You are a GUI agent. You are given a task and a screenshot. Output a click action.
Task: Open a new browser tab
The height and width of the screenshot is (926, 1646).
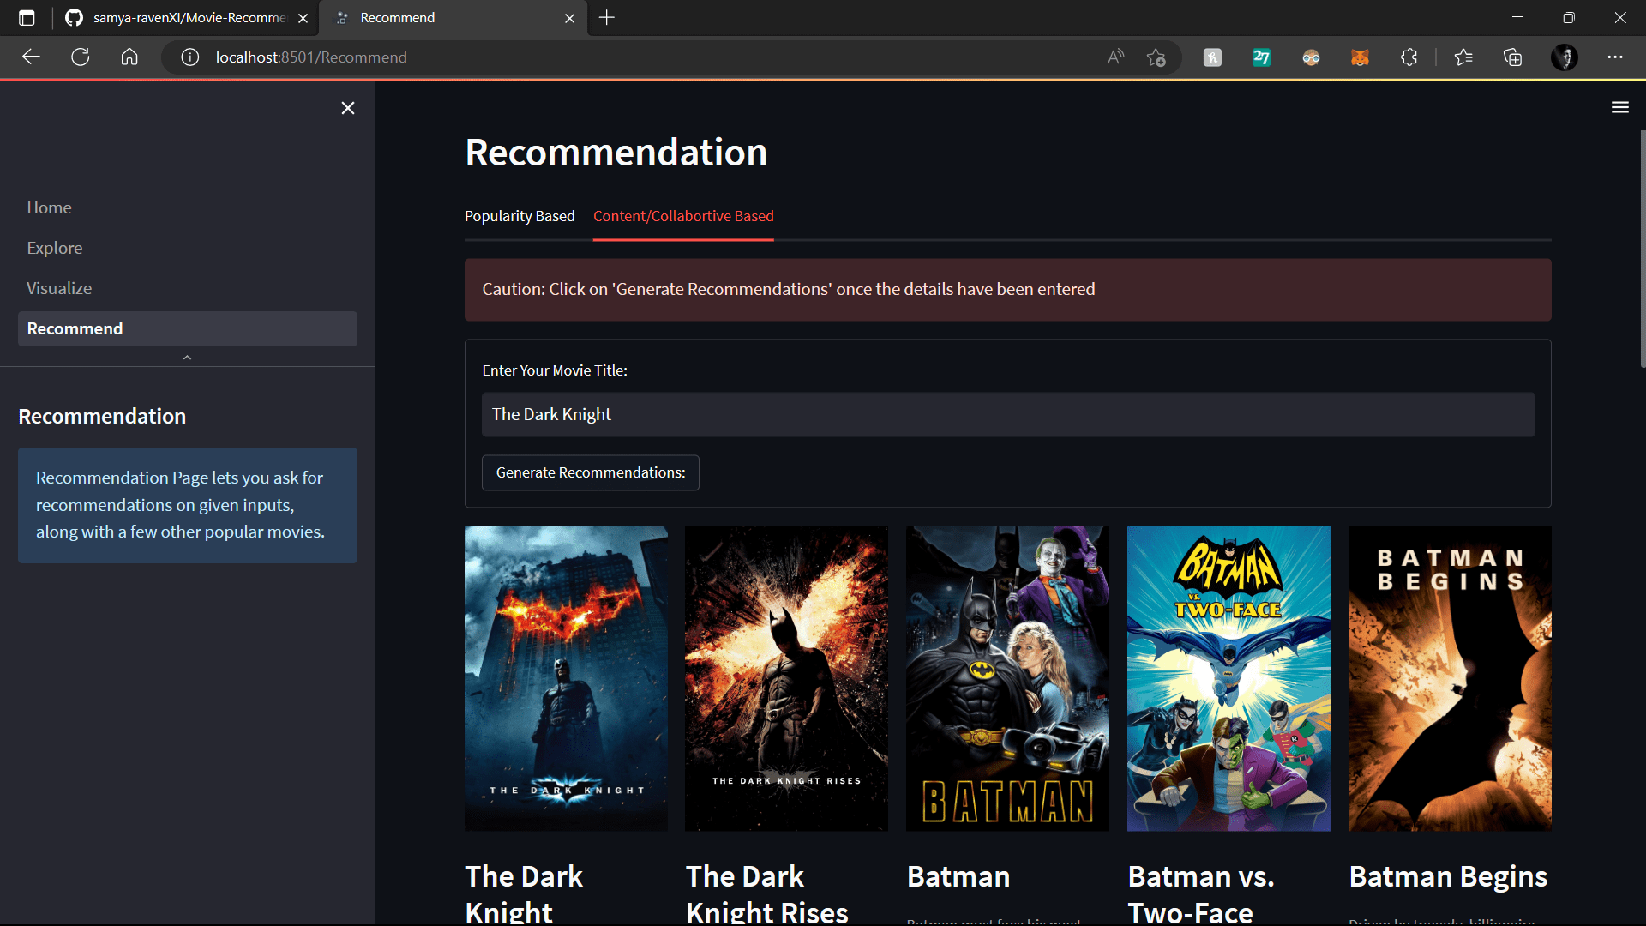tap(607, 17)
